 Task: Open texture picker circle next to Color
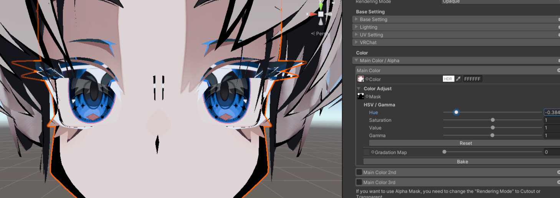tap(367, 79)
